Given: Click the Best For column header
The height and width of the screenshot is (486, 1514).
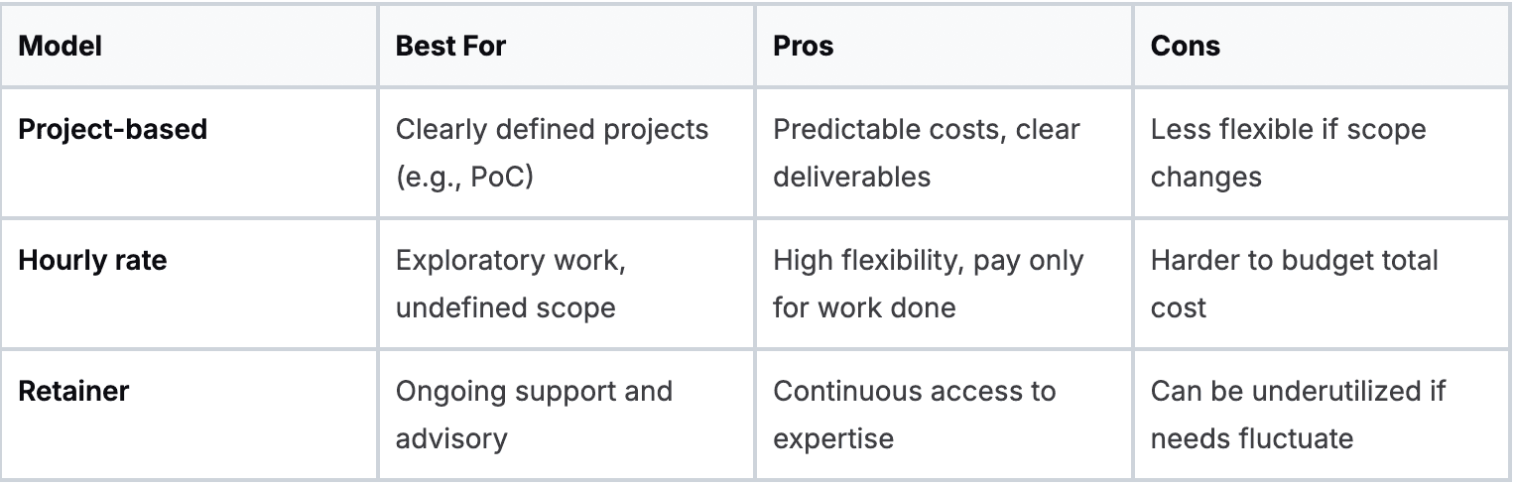Looking at the screenshot, I should [450, 47].
